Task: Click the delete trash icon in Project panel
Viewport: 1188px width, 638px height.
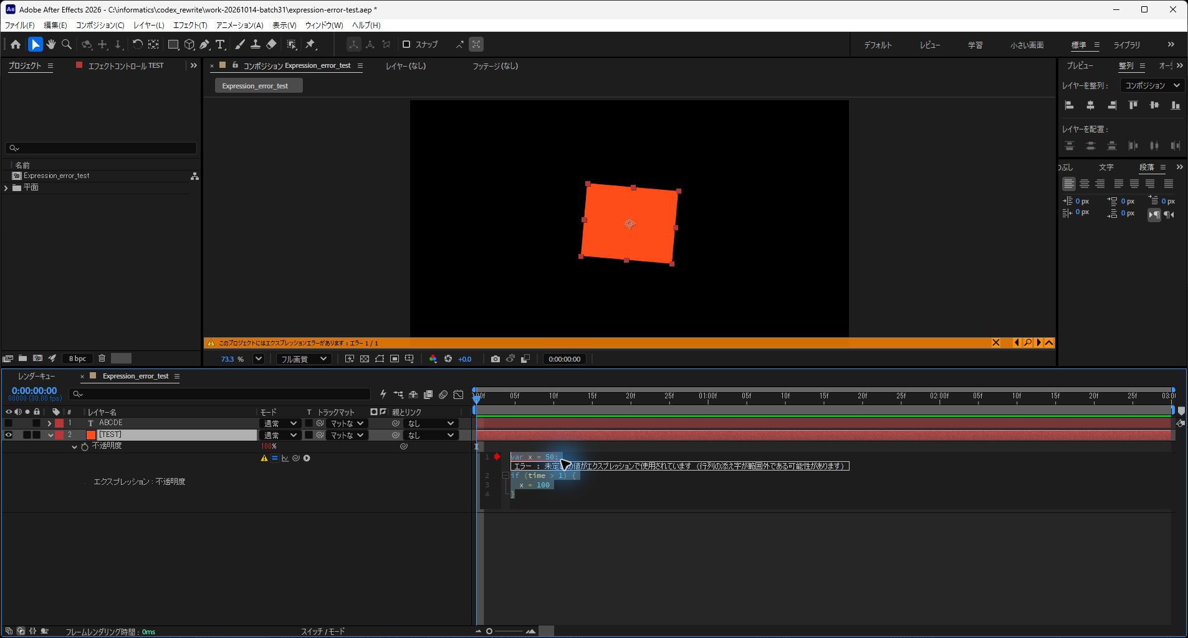Action: click(102, 359)
